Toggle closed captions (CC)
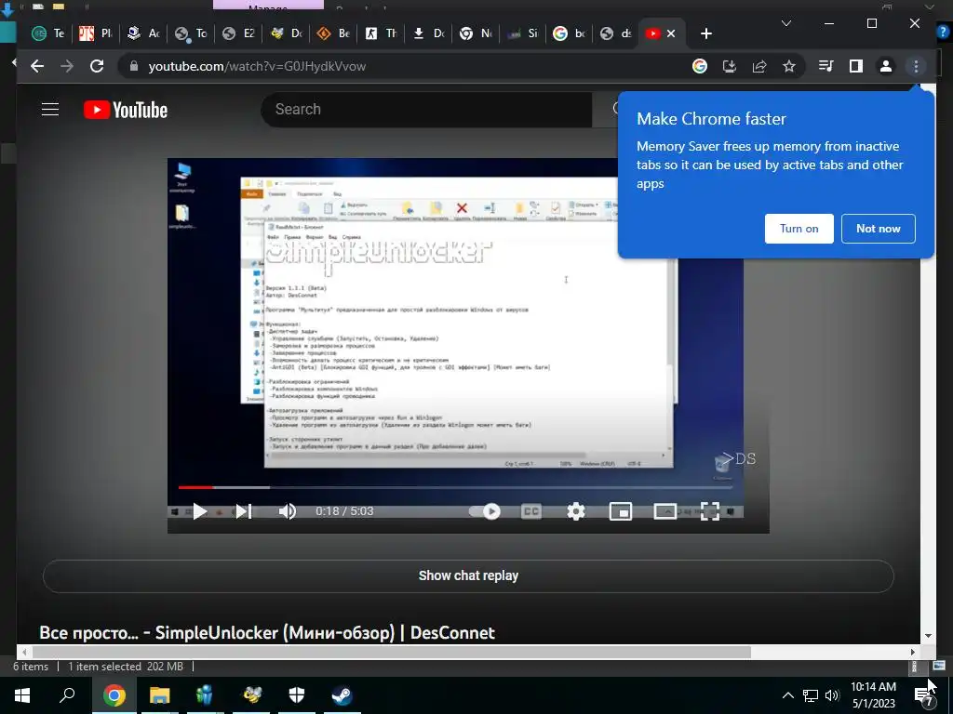This screenshot has height=714, width=953. click(531, 511)
